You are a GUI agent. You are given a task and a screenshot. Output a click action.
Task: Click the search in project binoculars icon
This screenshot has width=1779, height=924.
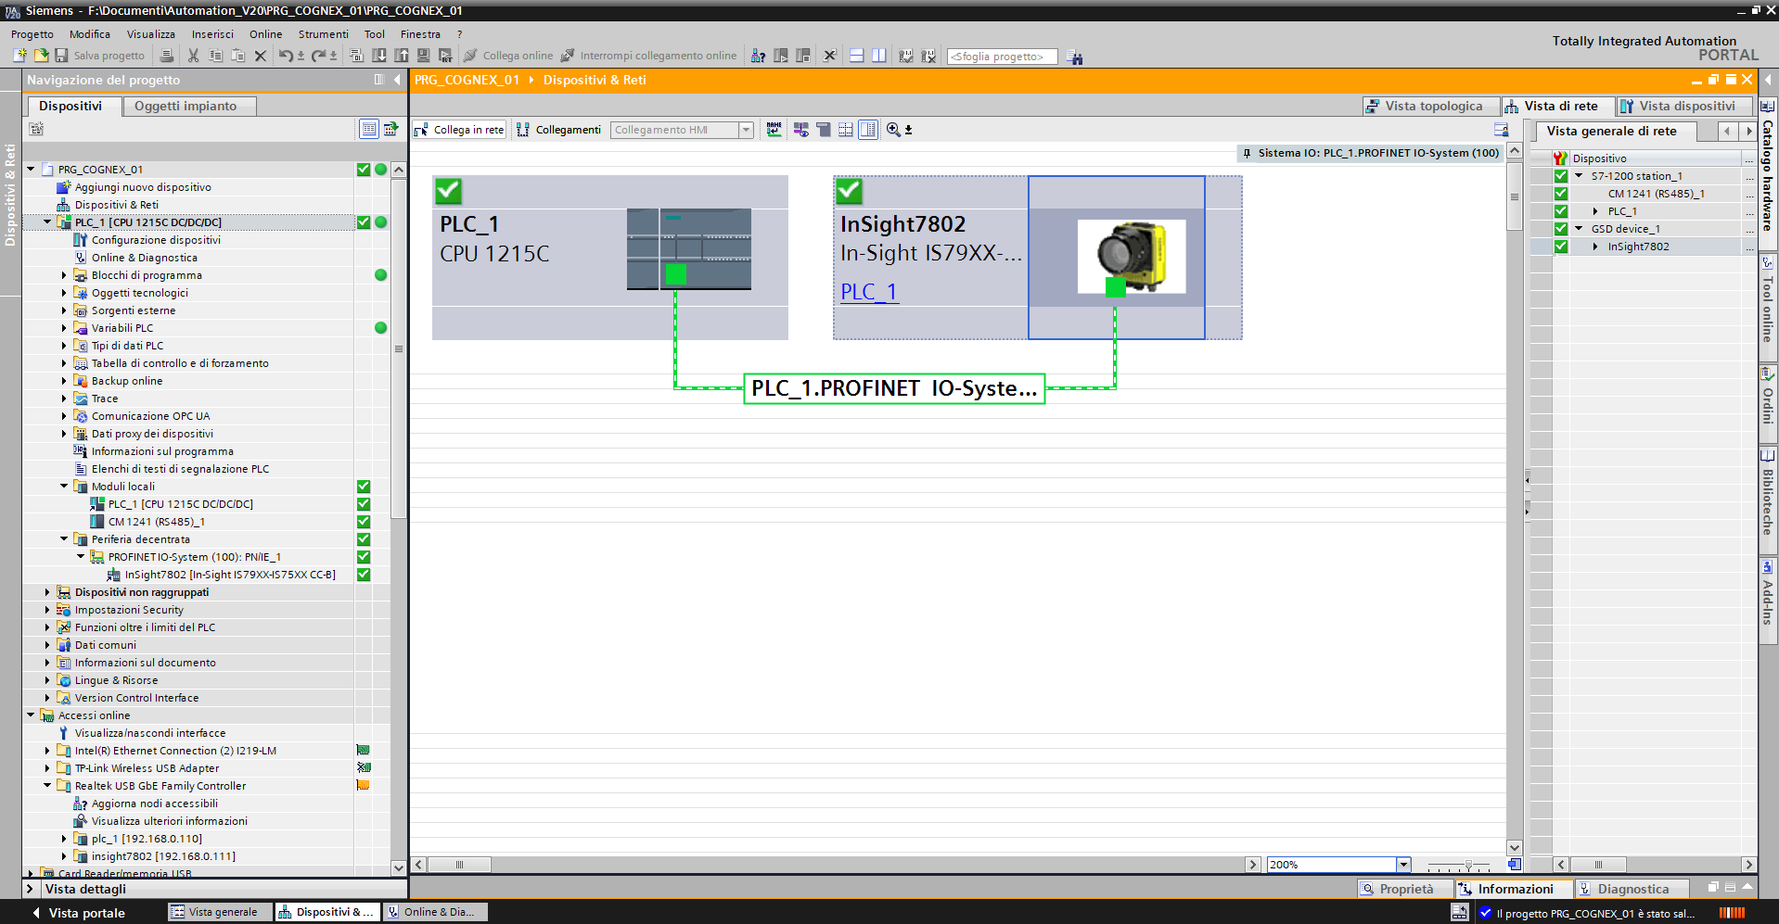click(x=1074, y=57)
